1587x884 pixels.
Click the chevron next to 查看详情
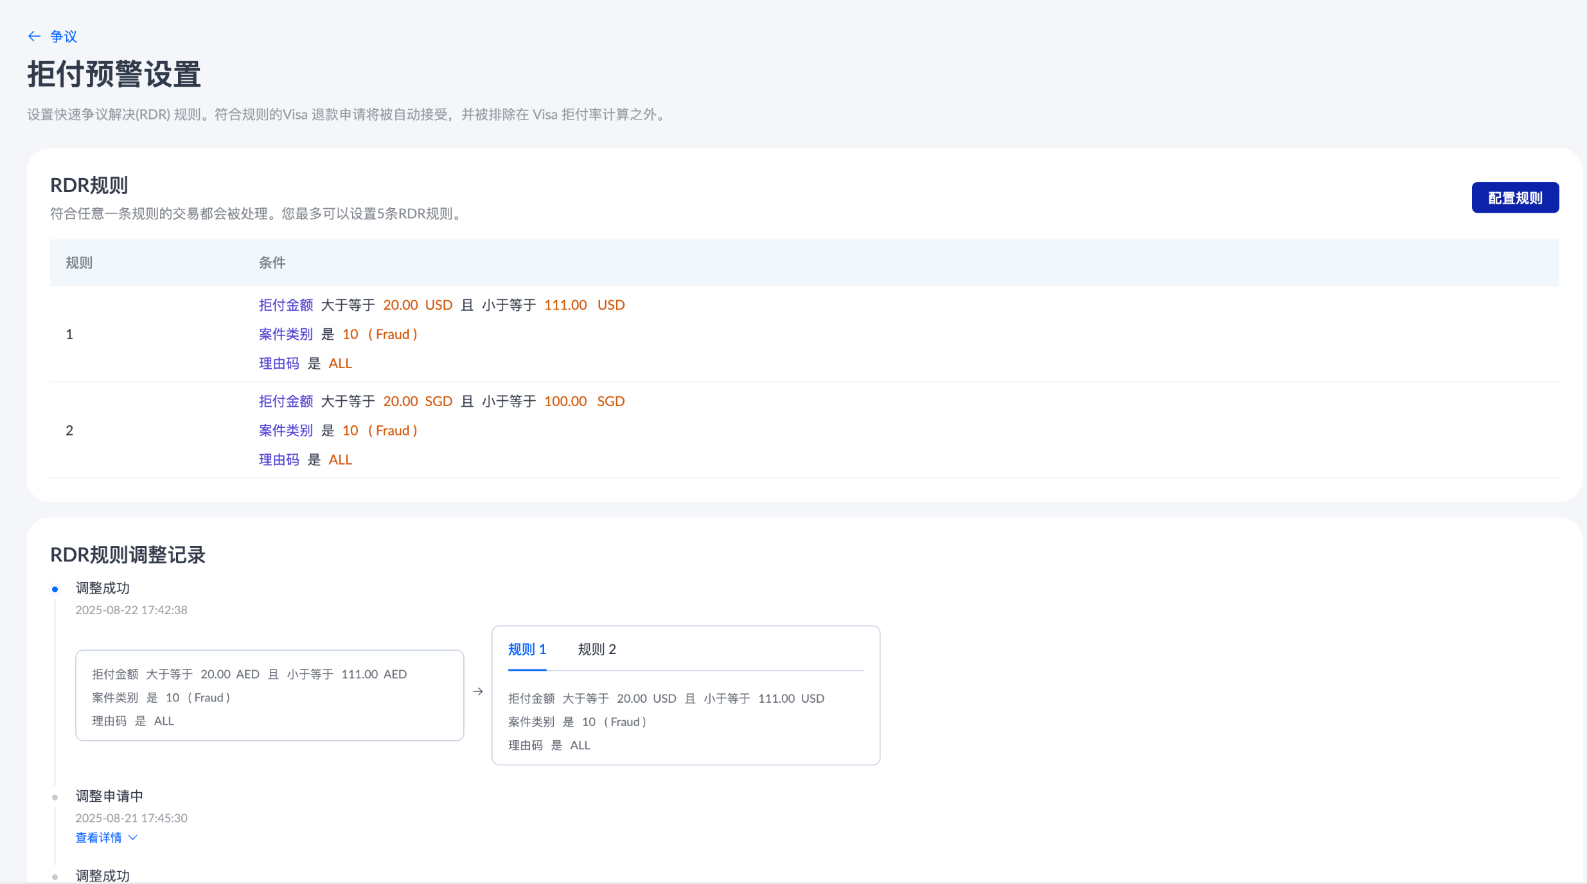coord(133,838)
